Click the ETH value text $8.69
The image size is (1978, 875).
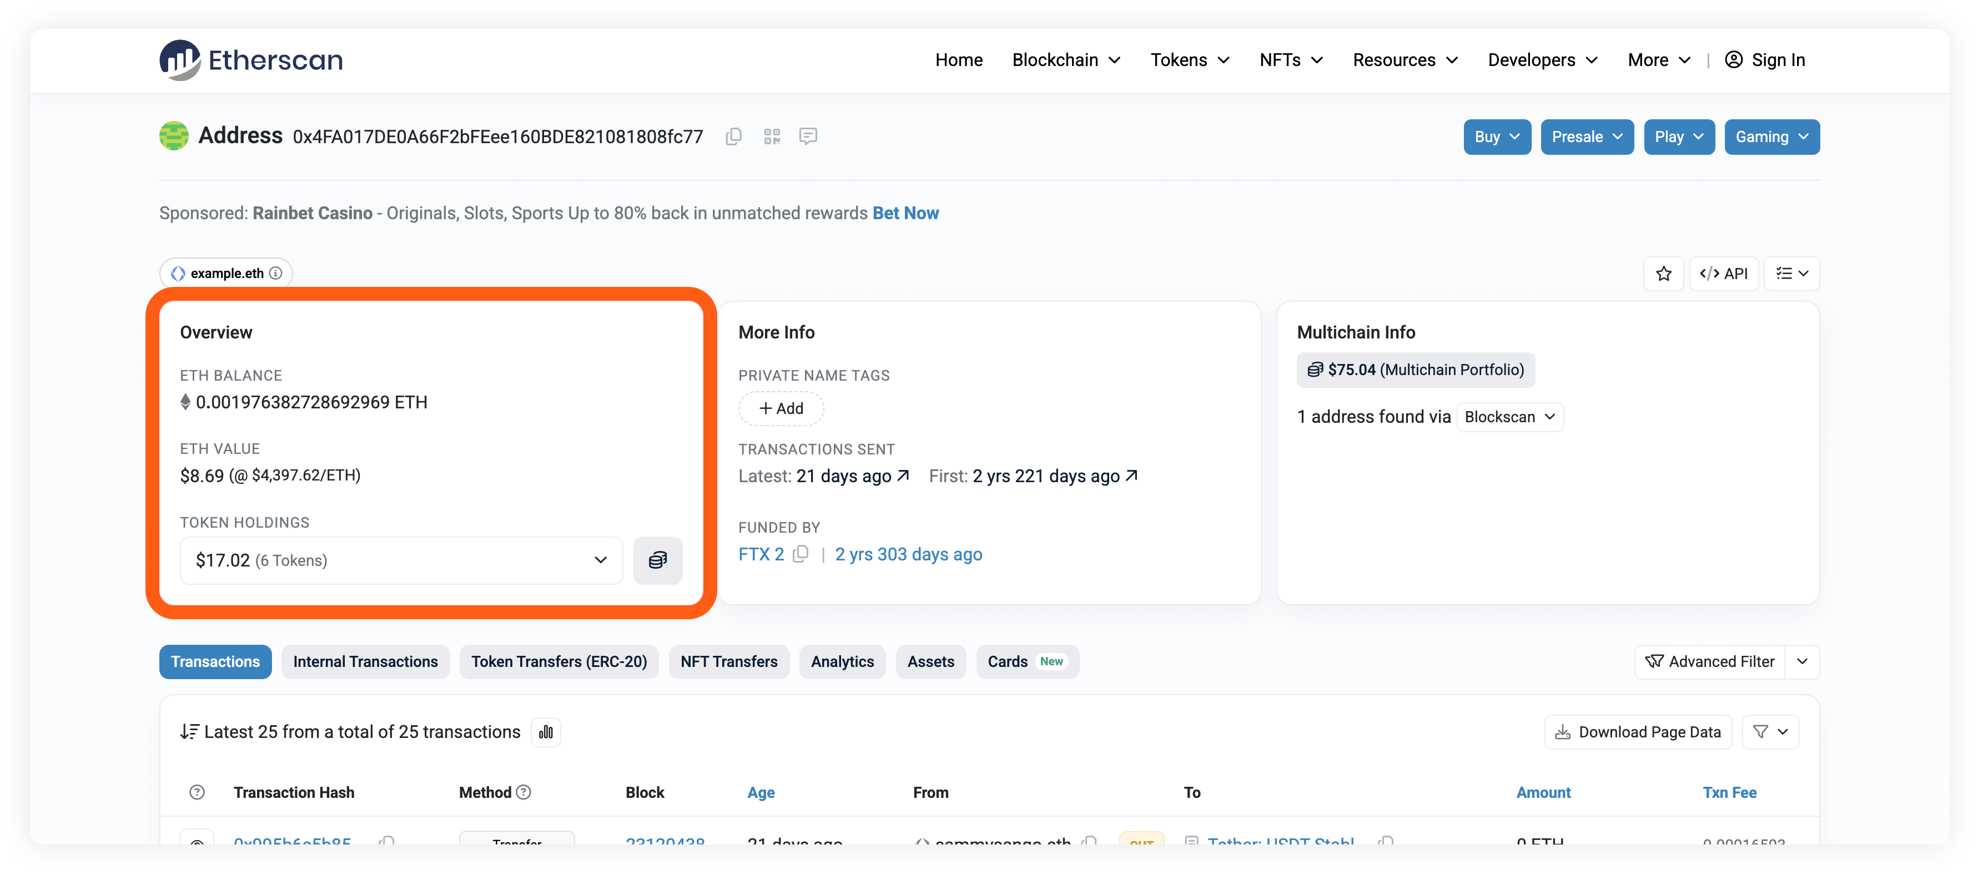click(x=202, y=476)
